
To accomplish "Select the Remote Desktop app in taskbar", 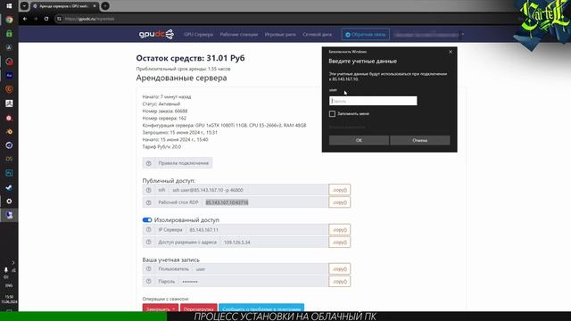I will [x=9, y=215].
